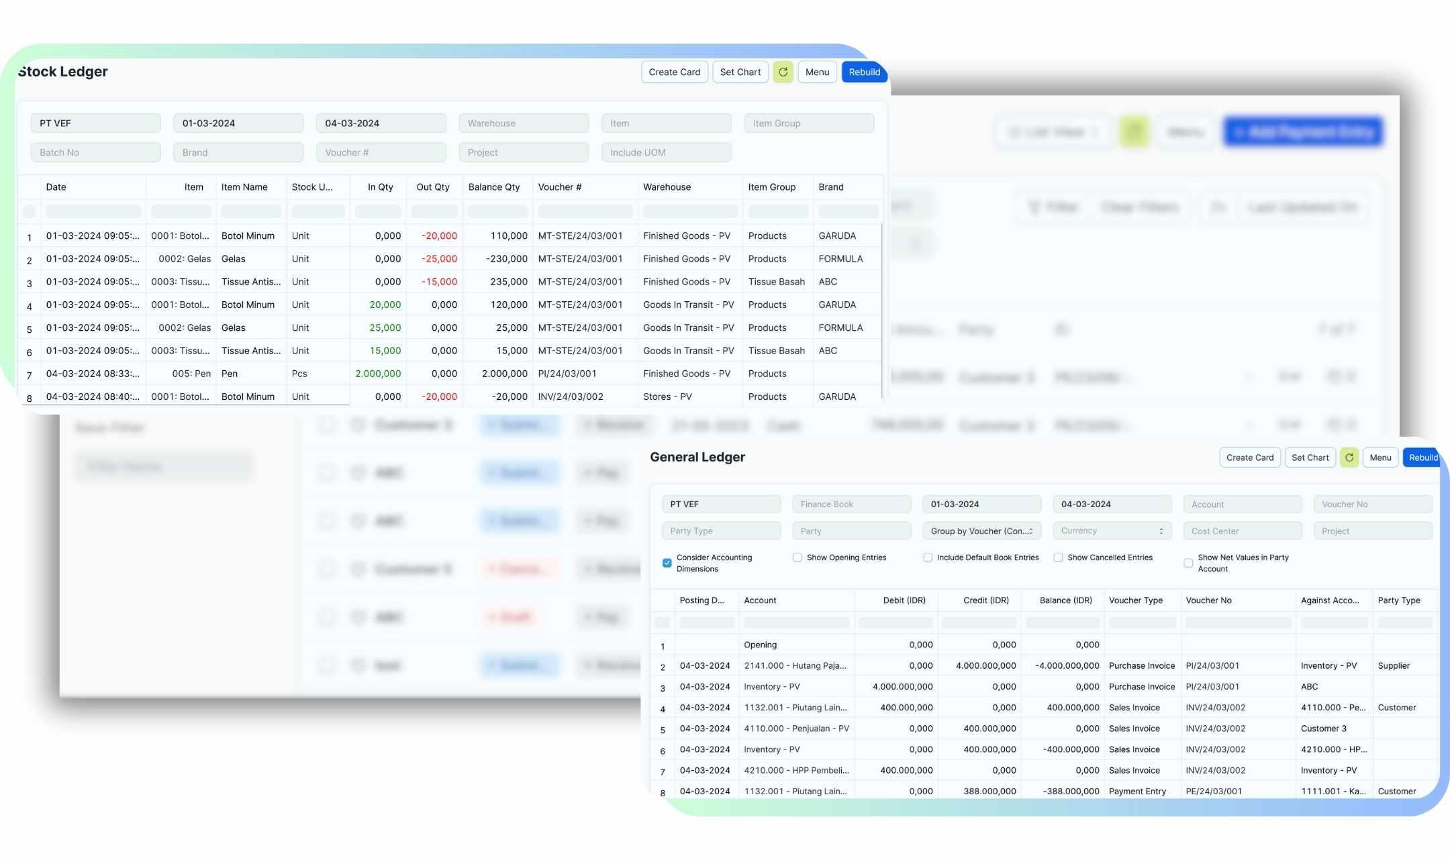Open General Ledger Menu button
This screenshot has width=1450, height=860.
click(1380, 458)
